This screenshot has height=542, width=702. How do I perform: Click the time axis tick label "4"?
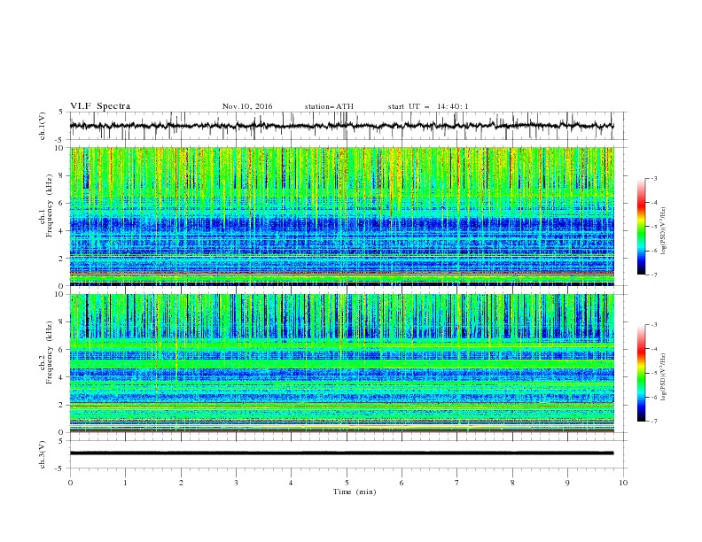pyautogui.click(x=292, y=483)
